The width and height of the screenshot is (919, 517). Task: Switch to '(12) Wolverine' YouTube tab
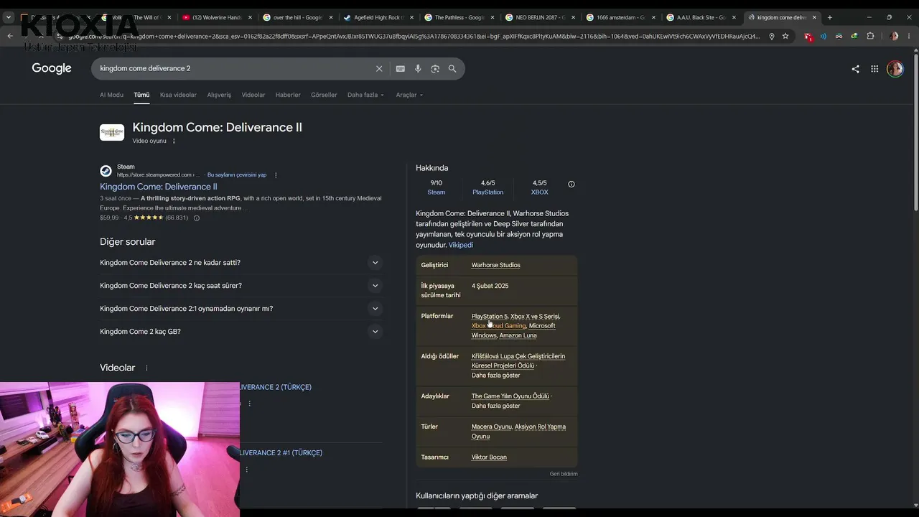point(216,17)
